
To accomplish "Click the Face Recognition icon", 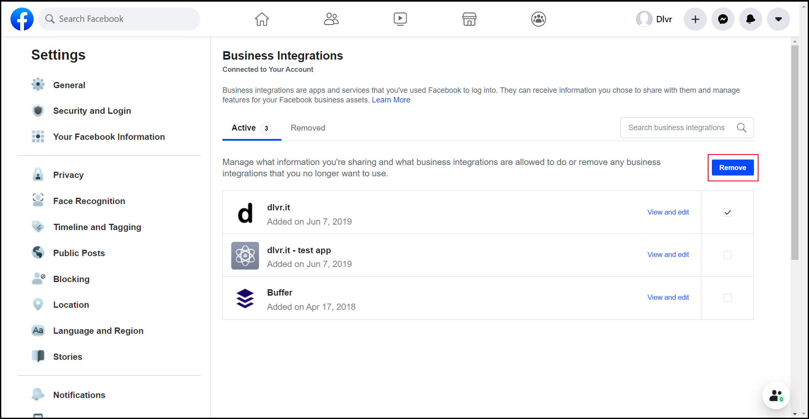I will pos(38,200).
